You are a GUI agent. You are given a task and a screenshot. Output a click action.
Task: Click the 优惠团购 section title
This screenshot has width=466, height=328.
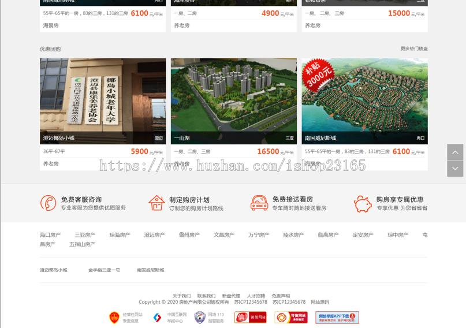(50, 49)
